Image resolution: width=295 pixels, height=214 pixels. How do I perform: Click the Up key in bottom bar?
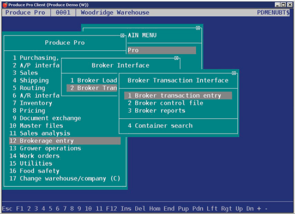point(239,208)
